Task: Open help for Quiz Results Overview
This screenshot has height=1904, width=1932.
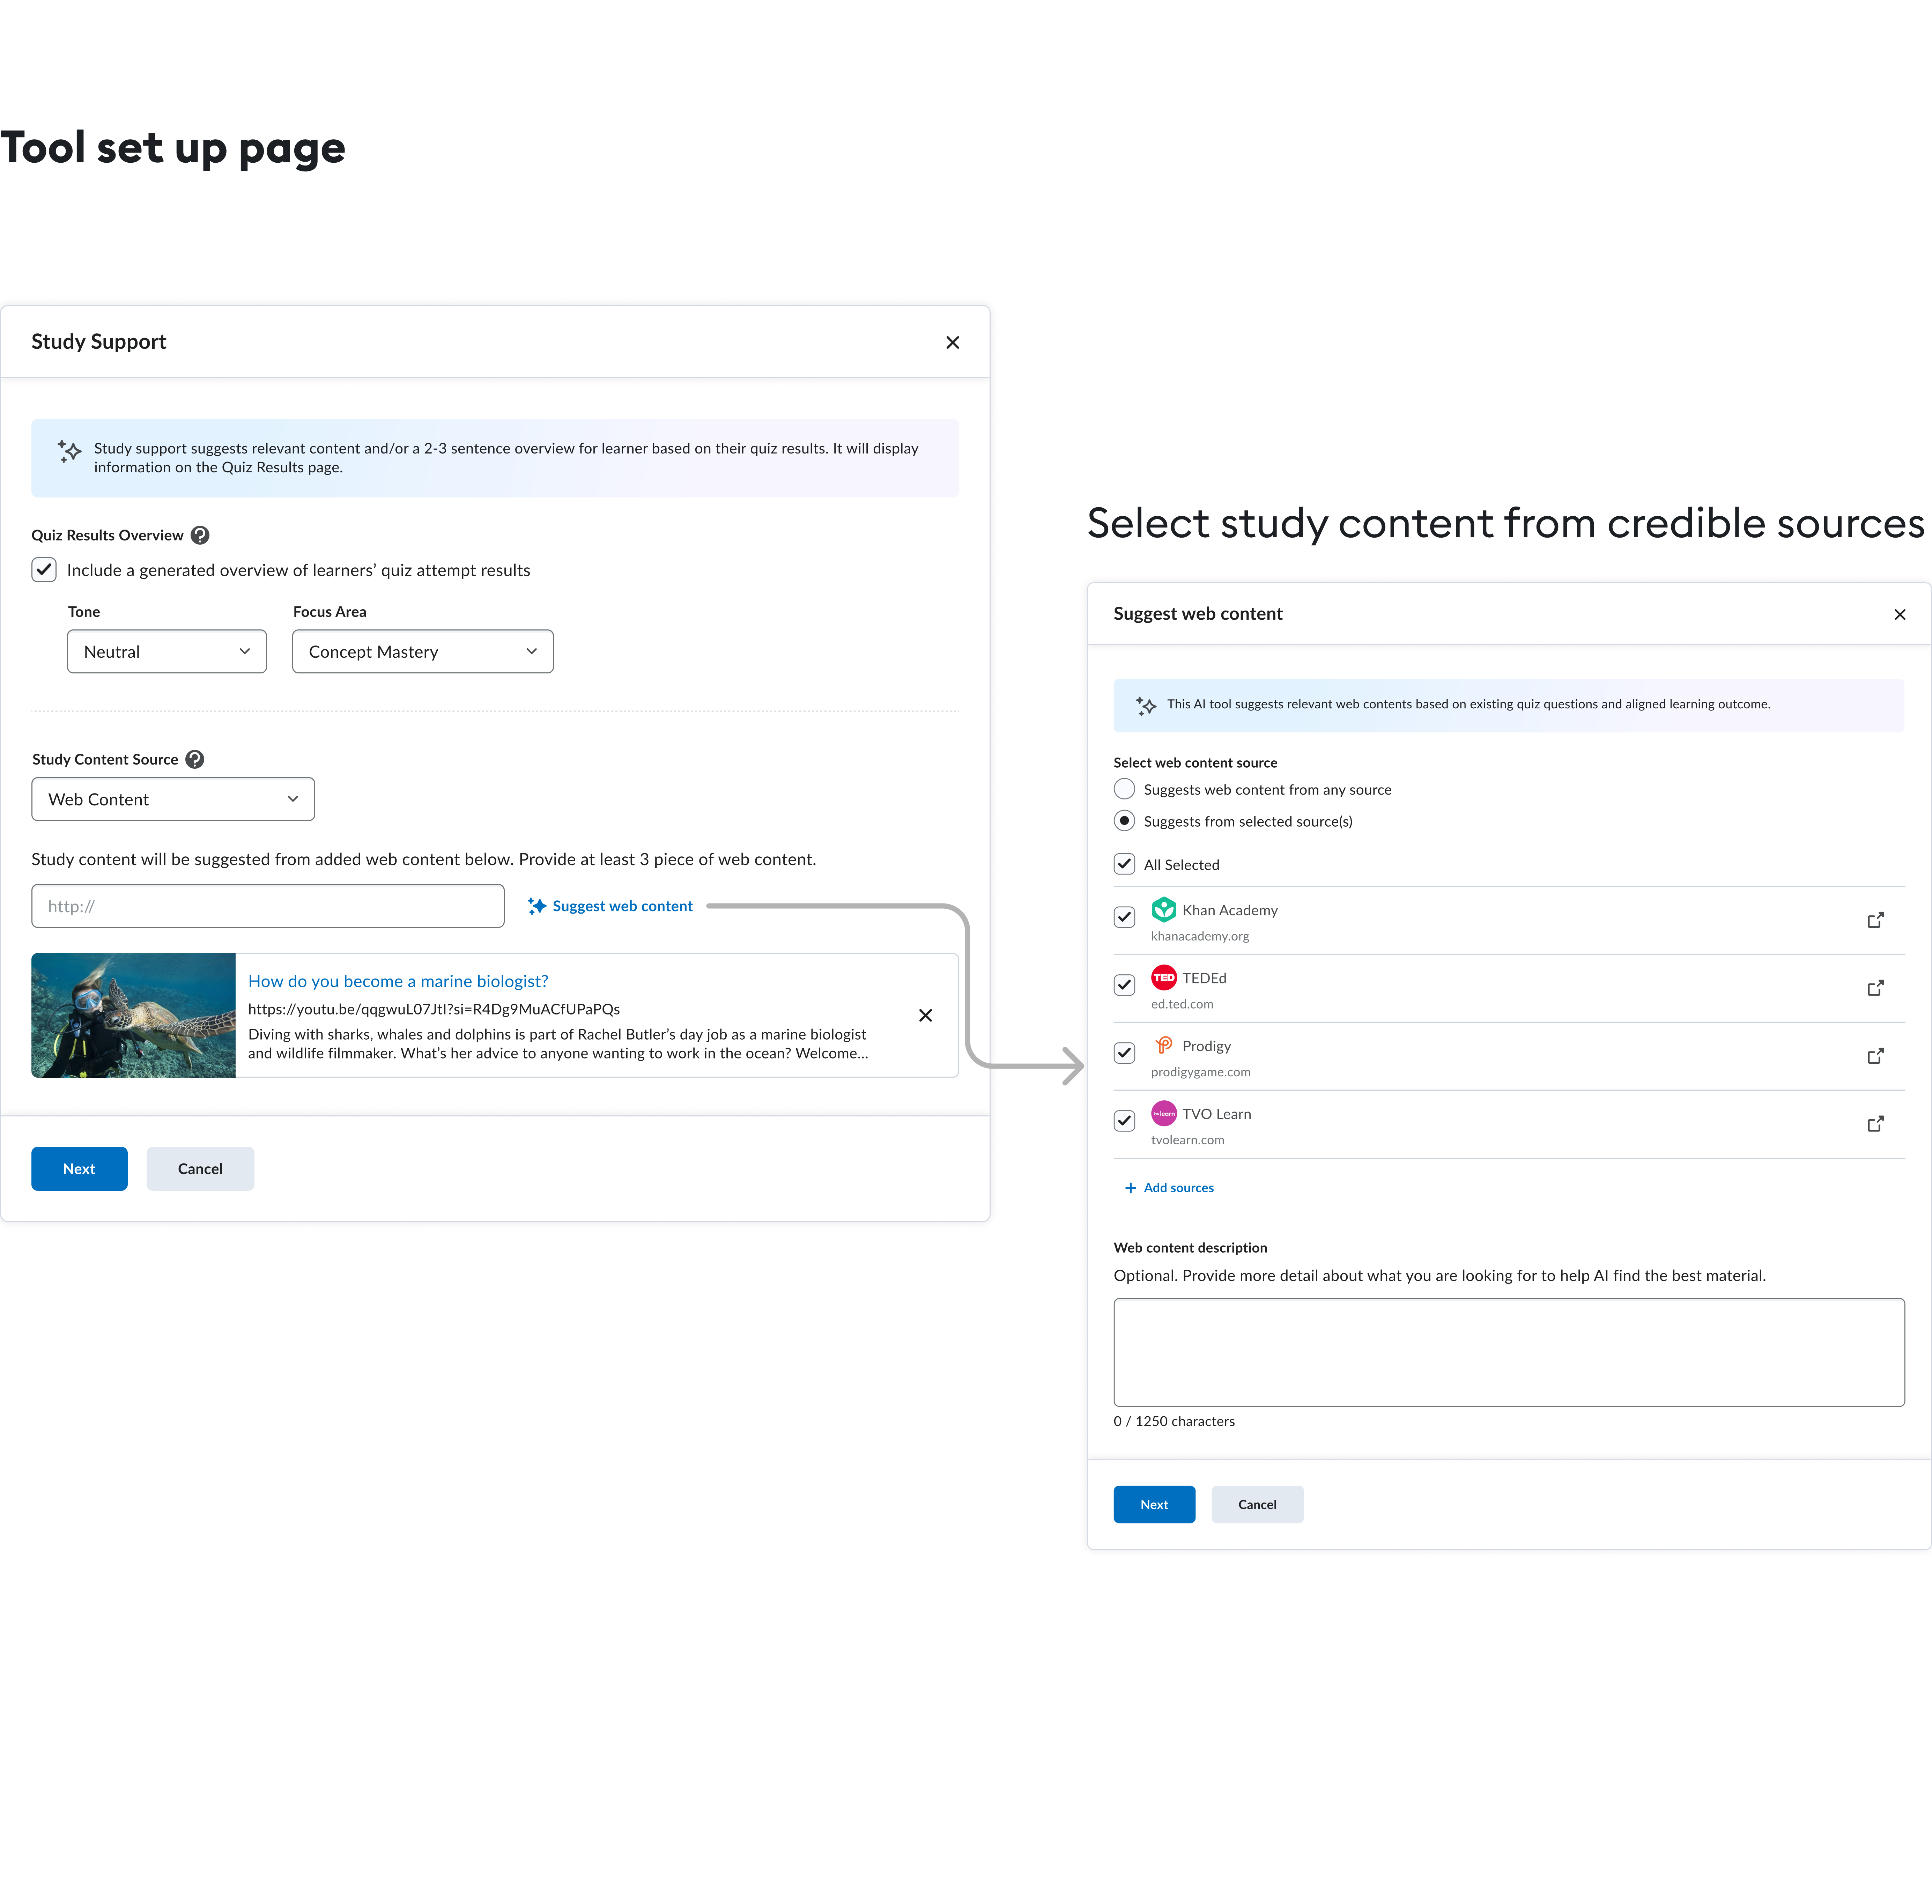Action: 200,535
